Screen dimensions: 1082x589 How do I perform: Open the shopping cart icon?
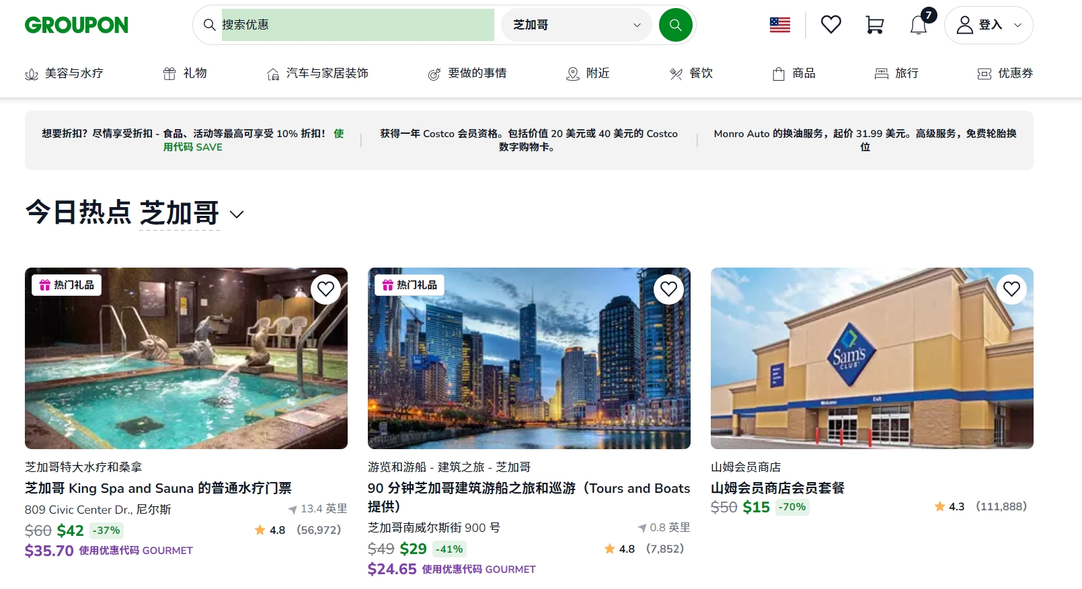[874, 25]
